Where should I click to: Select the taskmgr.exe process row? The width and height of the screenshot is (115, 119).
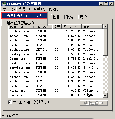[x=56, y=54]
